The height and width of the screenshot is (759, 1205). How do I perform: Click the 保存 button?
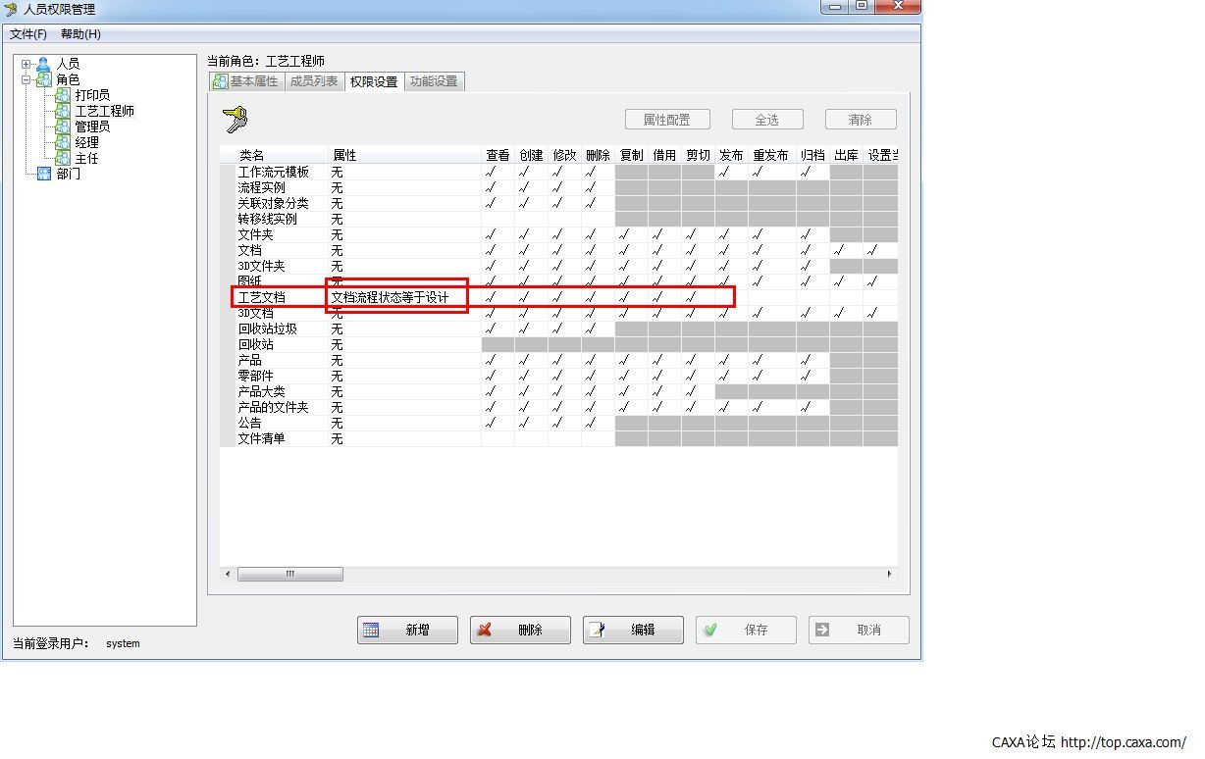[746, 630]
